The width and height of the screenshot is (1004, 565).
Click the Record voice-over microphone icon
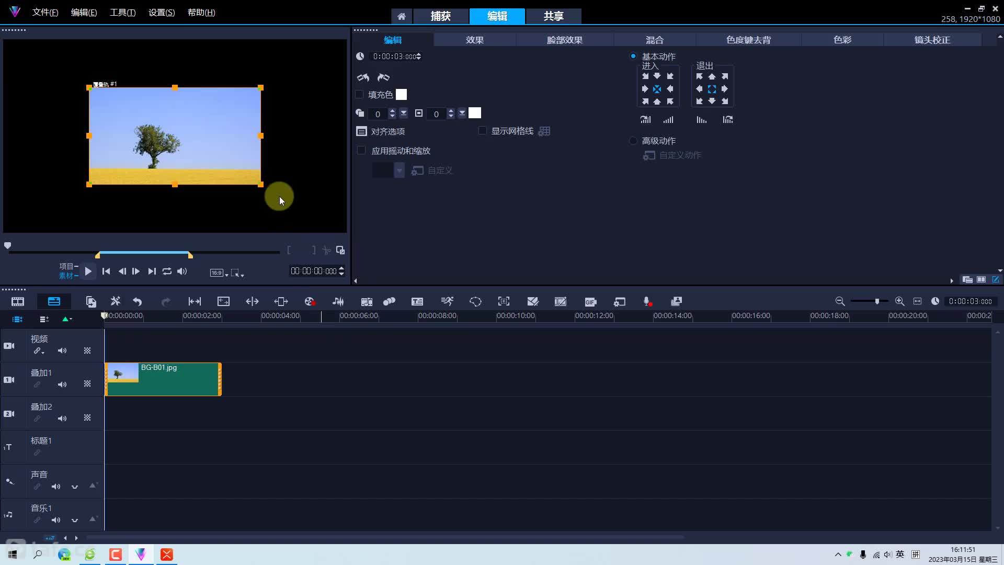point(647,301)
